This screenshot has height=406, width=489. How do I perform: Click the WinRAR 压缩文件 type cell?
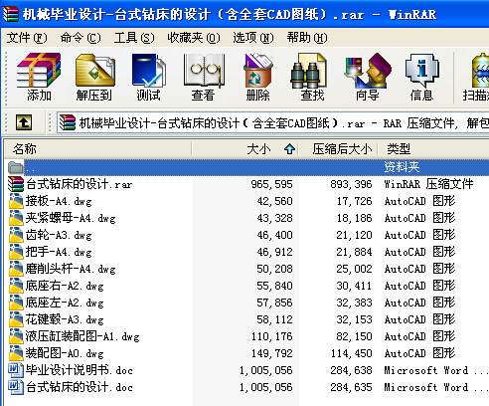click(x=428, y=184)
